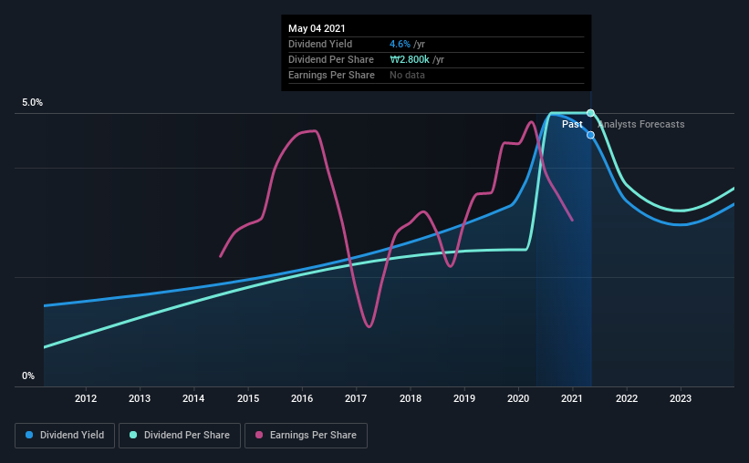Click the 5.0% y-axis label

32,102
